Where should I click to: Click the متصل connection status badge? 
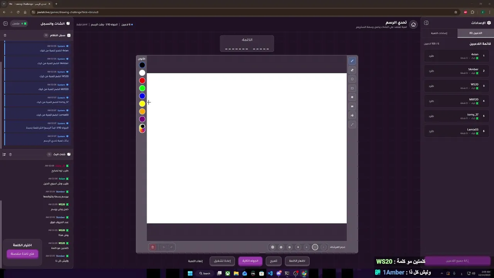coord(19,24)
